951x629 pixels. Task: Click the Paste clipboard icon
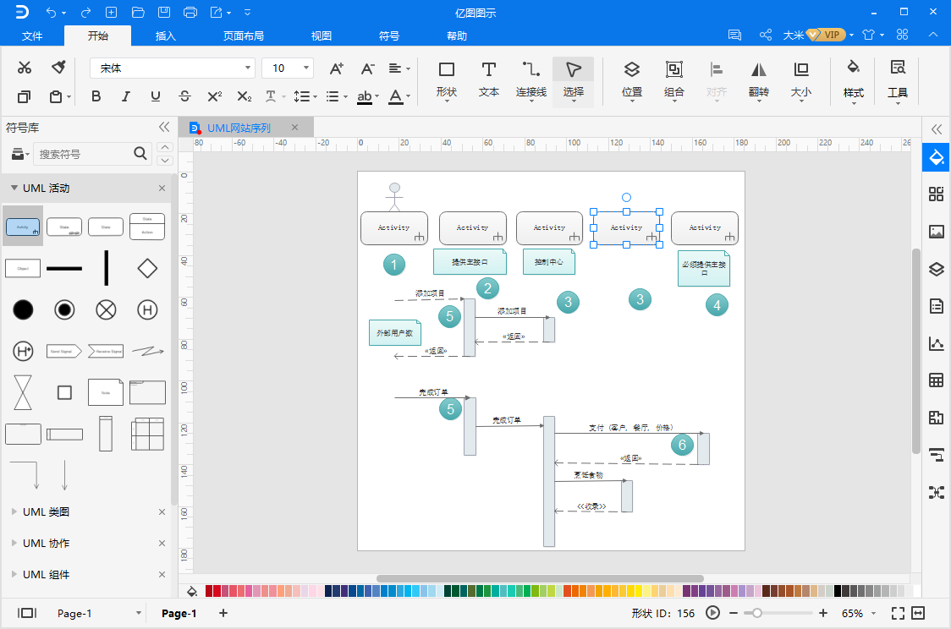pos(56,96)
